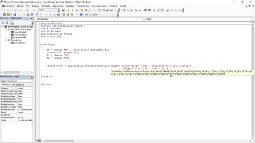The image size is (255, 143).
Task: Open the Hoja1 Worksheet properties dropdown
Action: 31,81
